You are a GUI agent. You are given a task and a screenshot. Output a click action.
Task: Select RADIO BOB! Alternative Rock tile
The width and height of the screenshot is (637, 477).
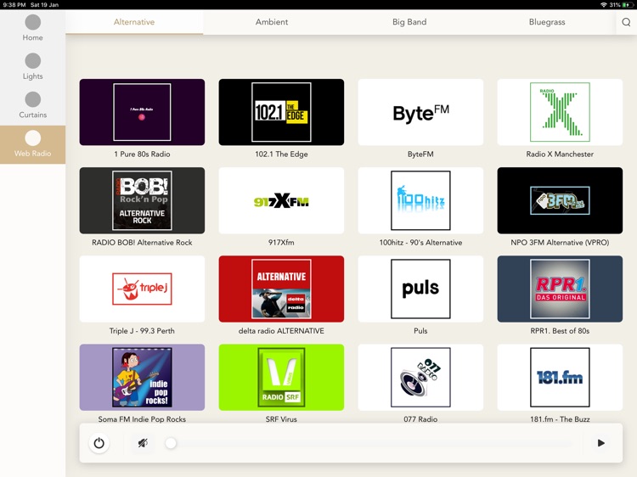point(142,200)
